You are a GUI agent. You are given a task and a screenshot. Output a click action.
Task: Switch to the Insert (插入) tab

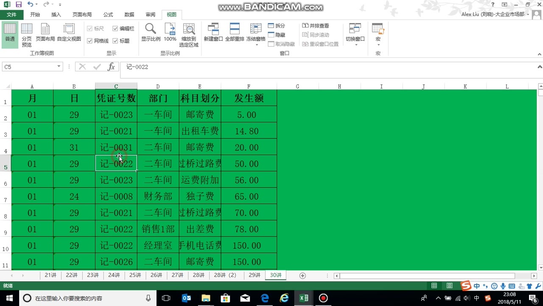[x=56, y=14]
